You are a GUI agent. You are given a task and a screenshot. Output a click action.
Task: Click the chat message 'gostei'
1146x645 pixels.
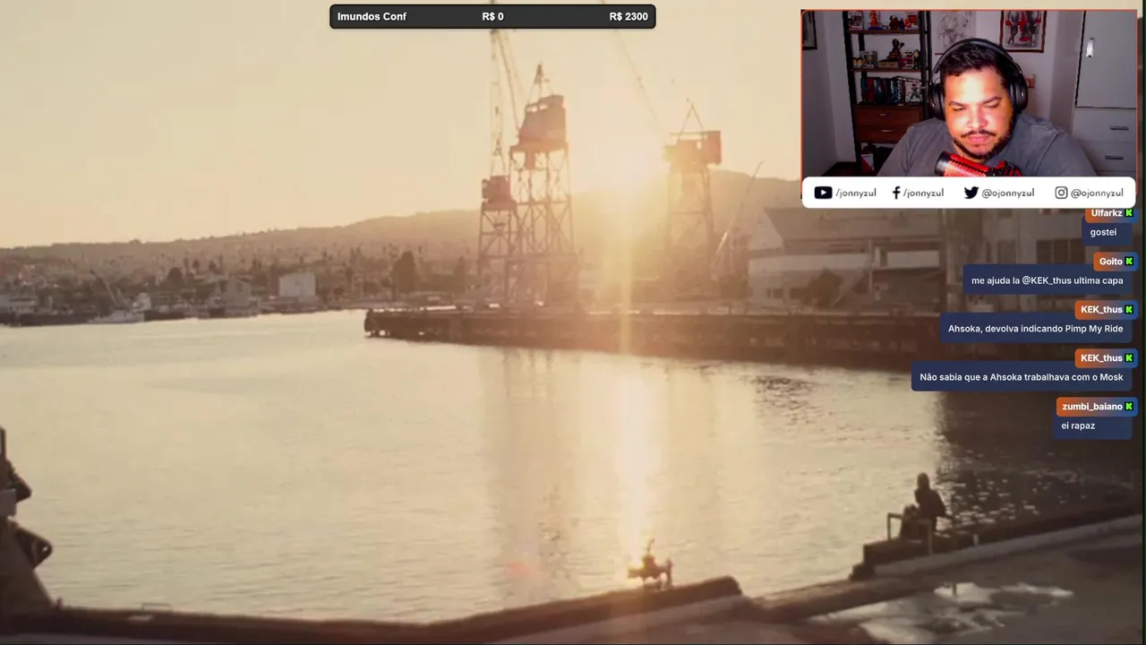point(1103,232)
